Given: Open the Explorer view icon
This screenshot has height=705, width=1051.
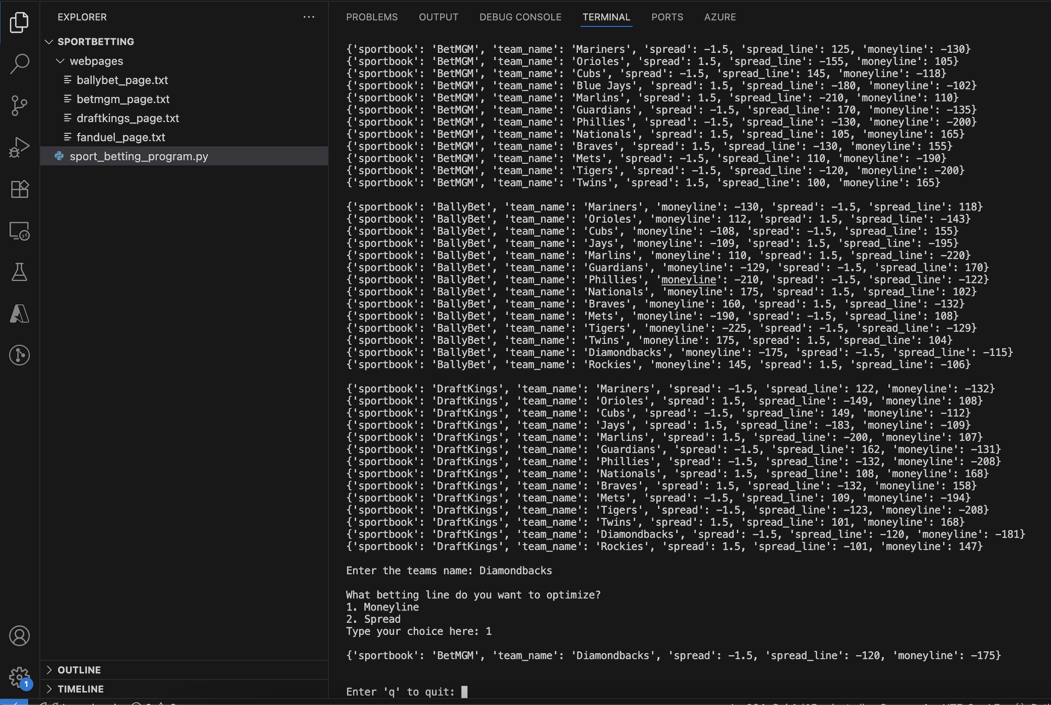Looking at the screenshot, I should point(19,22).
